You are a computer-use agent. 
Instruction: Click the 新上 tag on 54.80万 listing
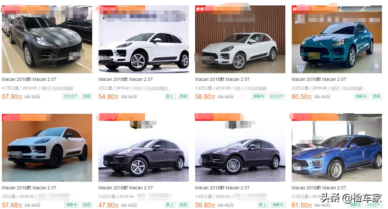click(x=170, y=96)
